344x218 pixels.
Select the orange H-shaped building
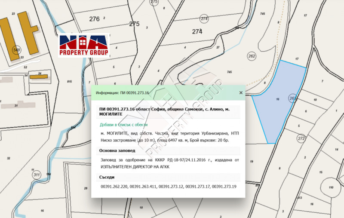28,33
